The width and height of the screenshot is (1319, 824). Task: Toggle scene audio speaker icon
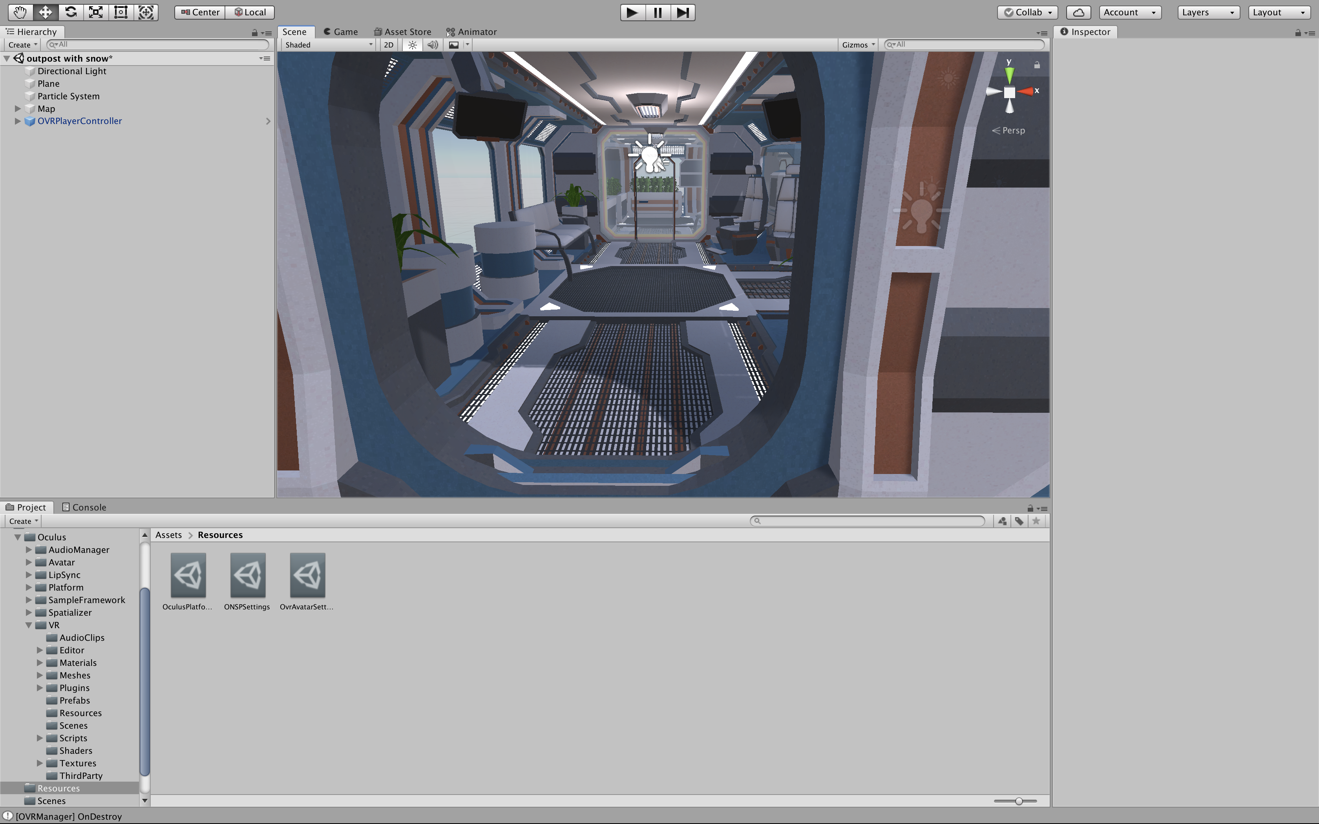(432, 45)
